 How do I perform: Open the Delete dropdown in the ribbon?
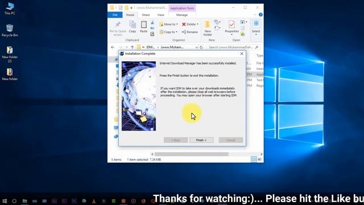(190, 24)
